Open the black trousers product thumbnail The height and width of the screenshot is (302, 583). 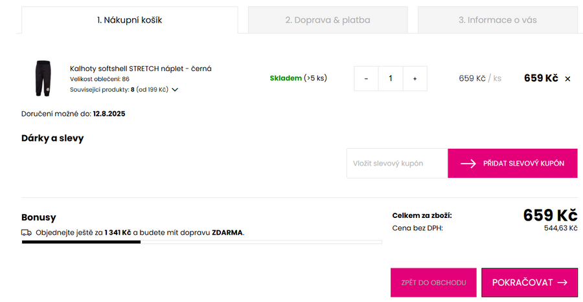(x=43, y=78)
